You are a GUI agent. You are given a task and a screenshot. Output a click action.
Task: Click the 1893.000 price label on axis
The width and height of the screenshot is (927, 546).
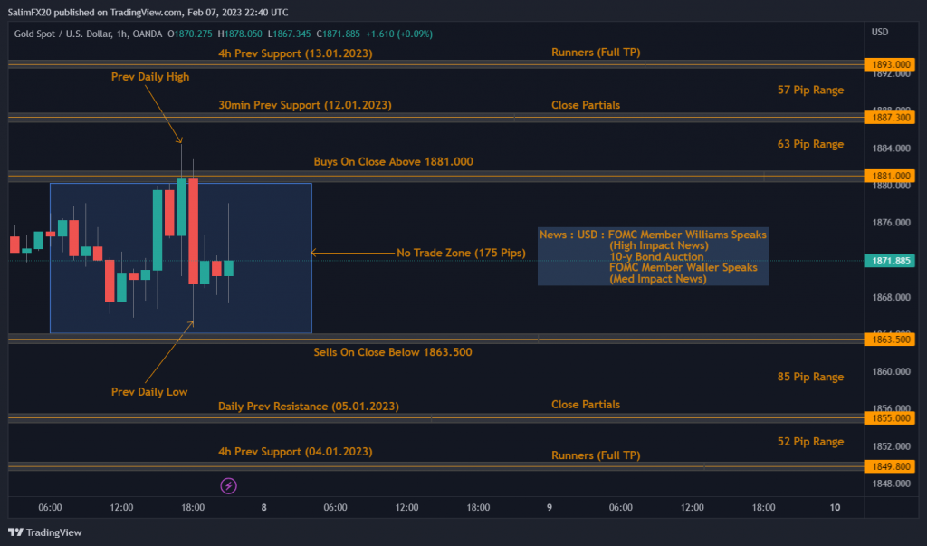[x=891, y=64]
